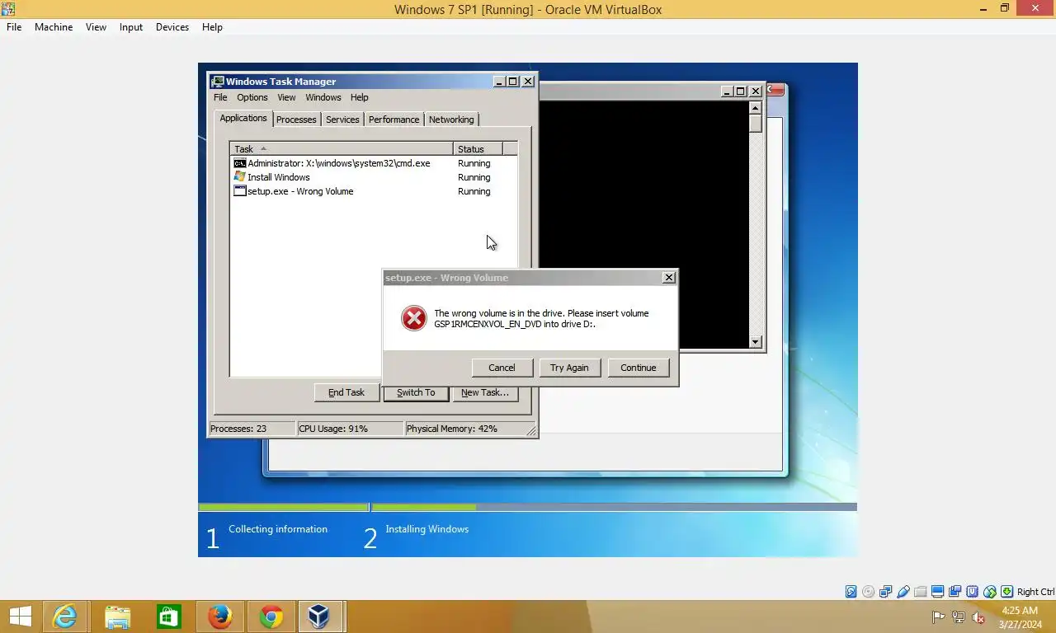This screenshot has width=1056, height=633.
Task: Open Task Manager's File menu
Action: (x=220, y=97)
